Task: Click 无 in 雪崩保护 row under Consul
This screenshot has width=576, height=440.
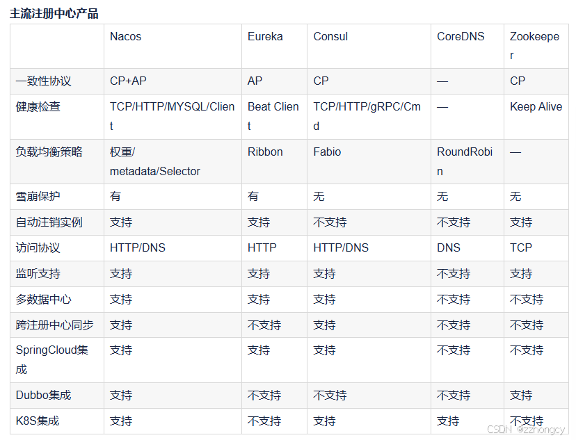Action: point(319,196)
